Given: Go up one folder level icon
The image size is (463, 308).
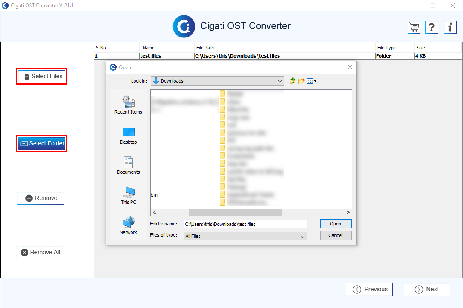Looking at the screenshot, I should (x=292, y=81).
